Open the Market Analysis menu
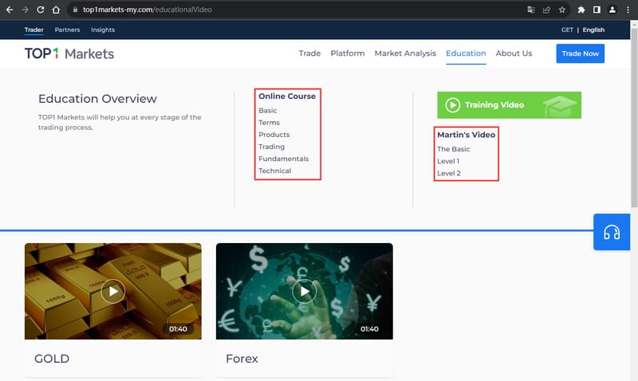 (405, 53)
